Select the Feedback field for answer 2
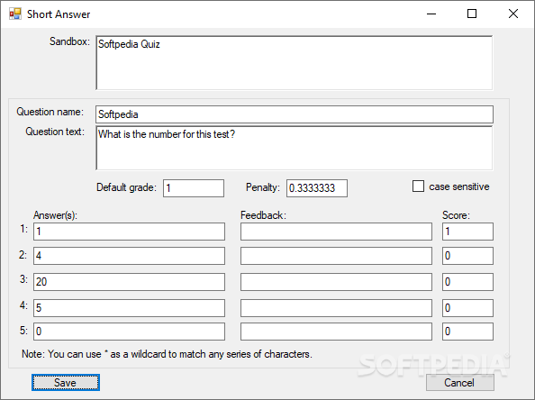This screenshot has width=535, height=400. point(336,256)
